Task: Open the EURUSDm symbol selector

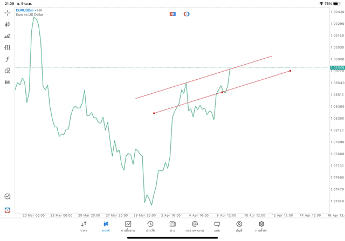Action: point(27,10)
